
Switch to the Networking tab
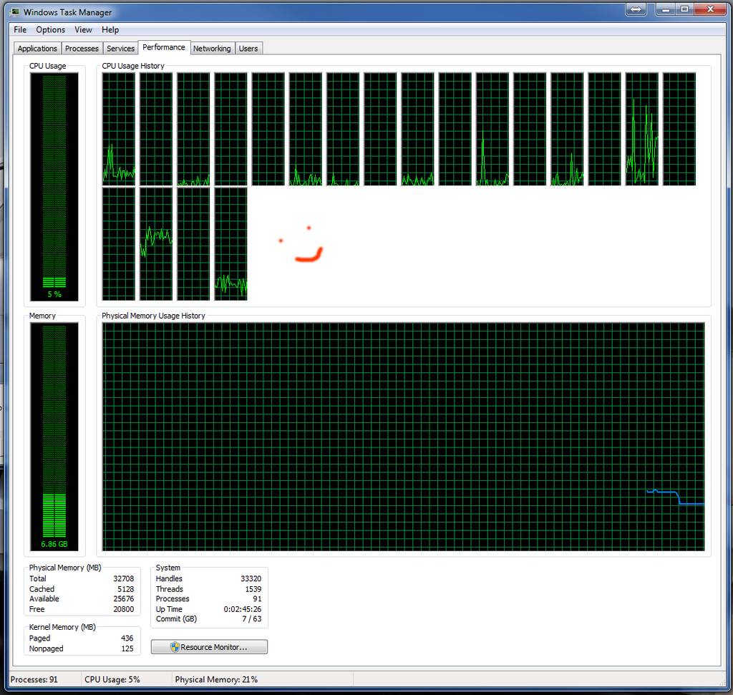tap(212, 48)
